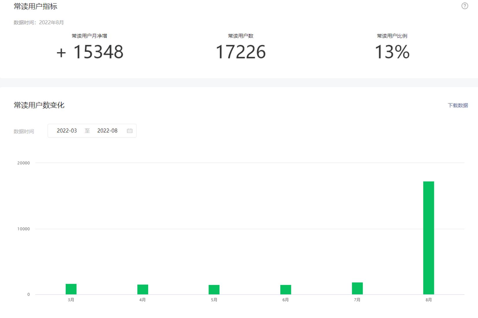Click the 3月 x-axis label
The image size is (478, 318).
tap(71, 300)
